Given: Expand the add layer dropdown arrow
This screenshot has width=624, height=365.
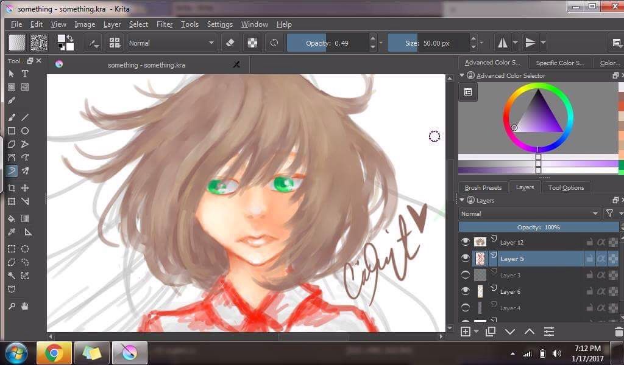Looking at the screenshot, I should point(477,332).
